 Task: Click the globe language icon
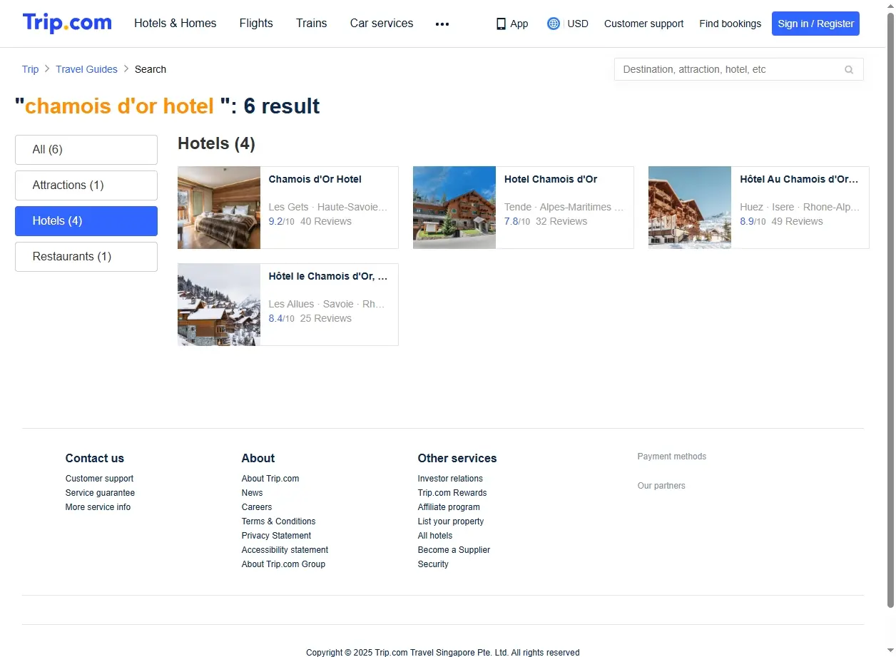click(554, 24)
